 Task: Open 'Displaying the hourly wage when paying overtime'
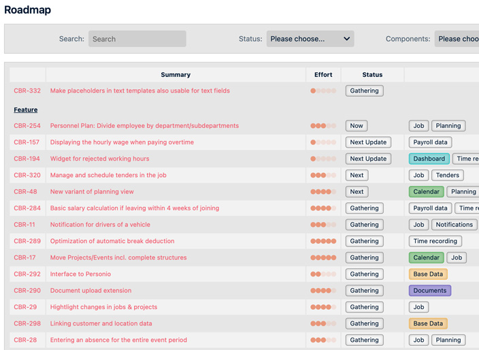(x=122, y=142)
